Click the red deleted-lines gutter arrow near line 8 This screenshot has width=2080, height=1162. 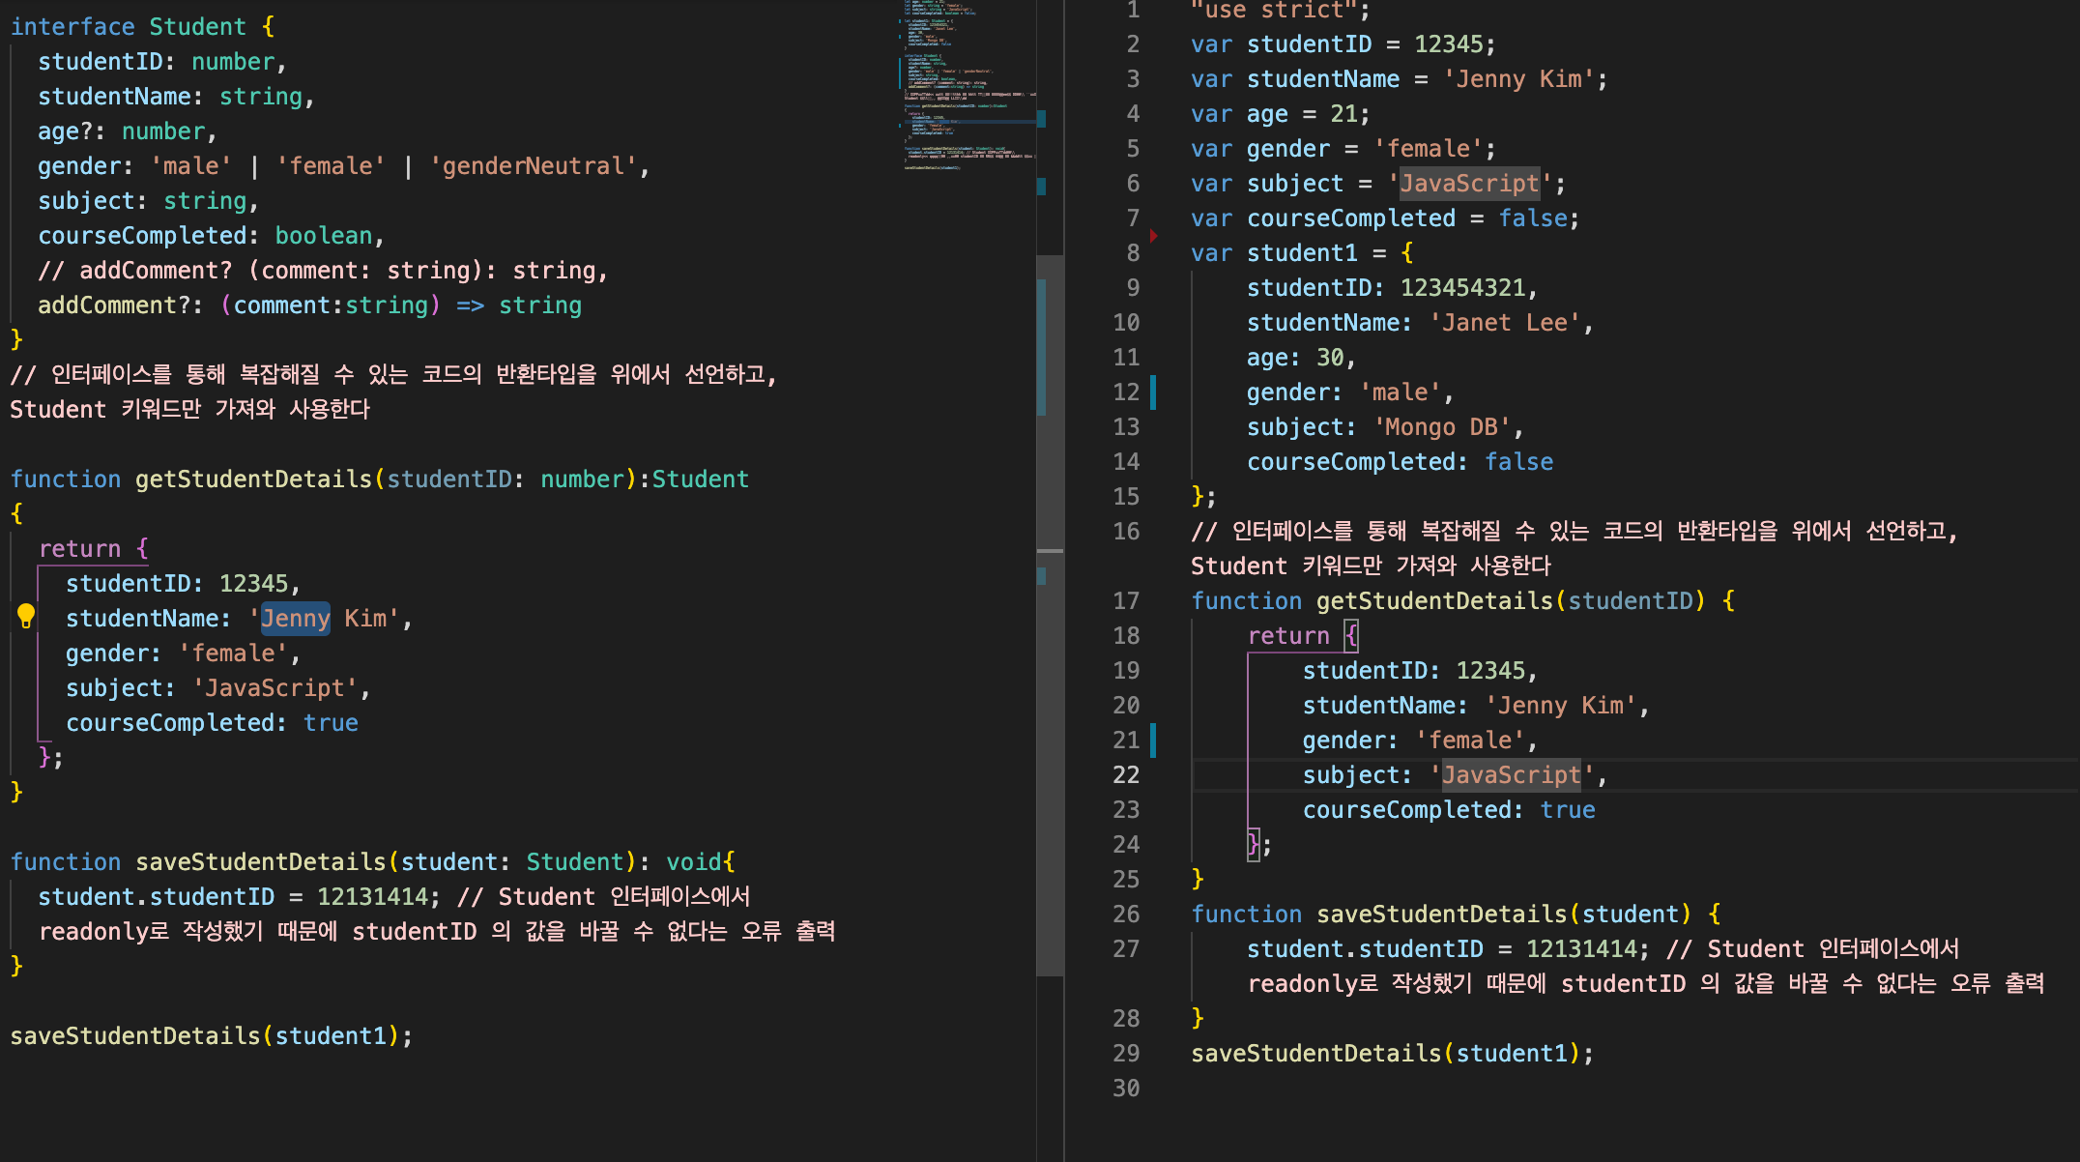(1154, 235)
